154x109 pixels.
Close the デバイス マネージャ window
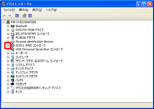click(x=150, y=4)
